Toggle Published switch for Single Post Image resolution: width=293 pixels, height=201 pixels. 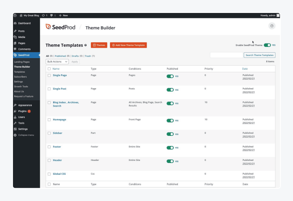[170, 90]
